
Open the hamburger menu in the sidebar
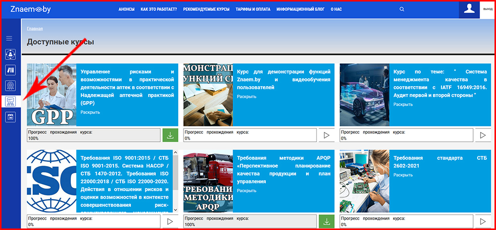(x=9, y=38)
